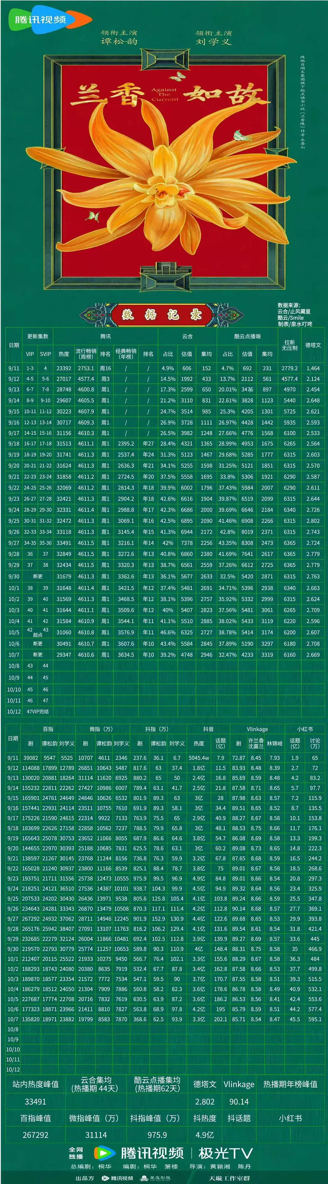Click the Tencent Video logo at top-left
Viewport: 328px width, 1184px height.
coord(50,19)
